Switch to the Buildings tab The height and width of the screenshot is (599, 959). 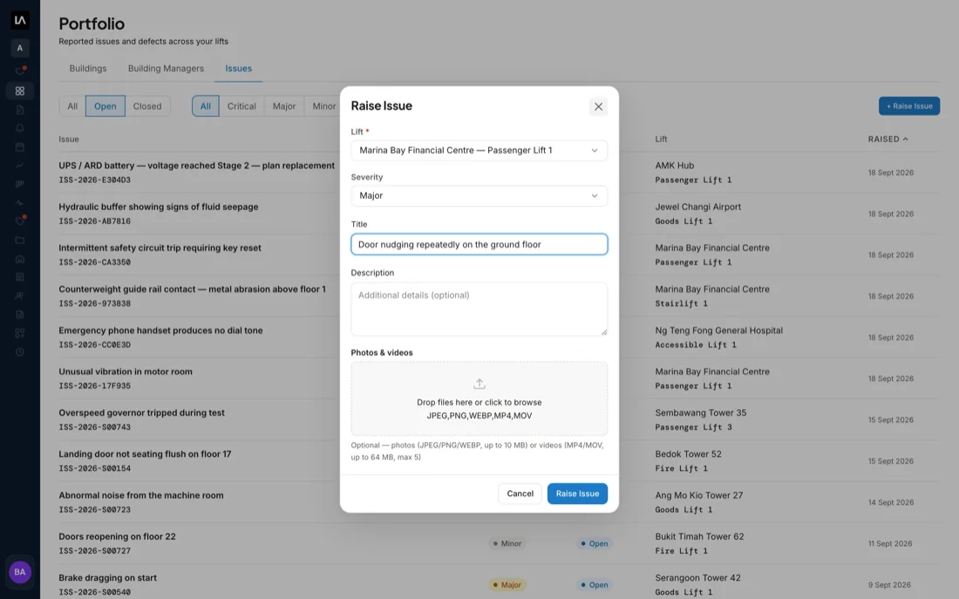[88, 69]
